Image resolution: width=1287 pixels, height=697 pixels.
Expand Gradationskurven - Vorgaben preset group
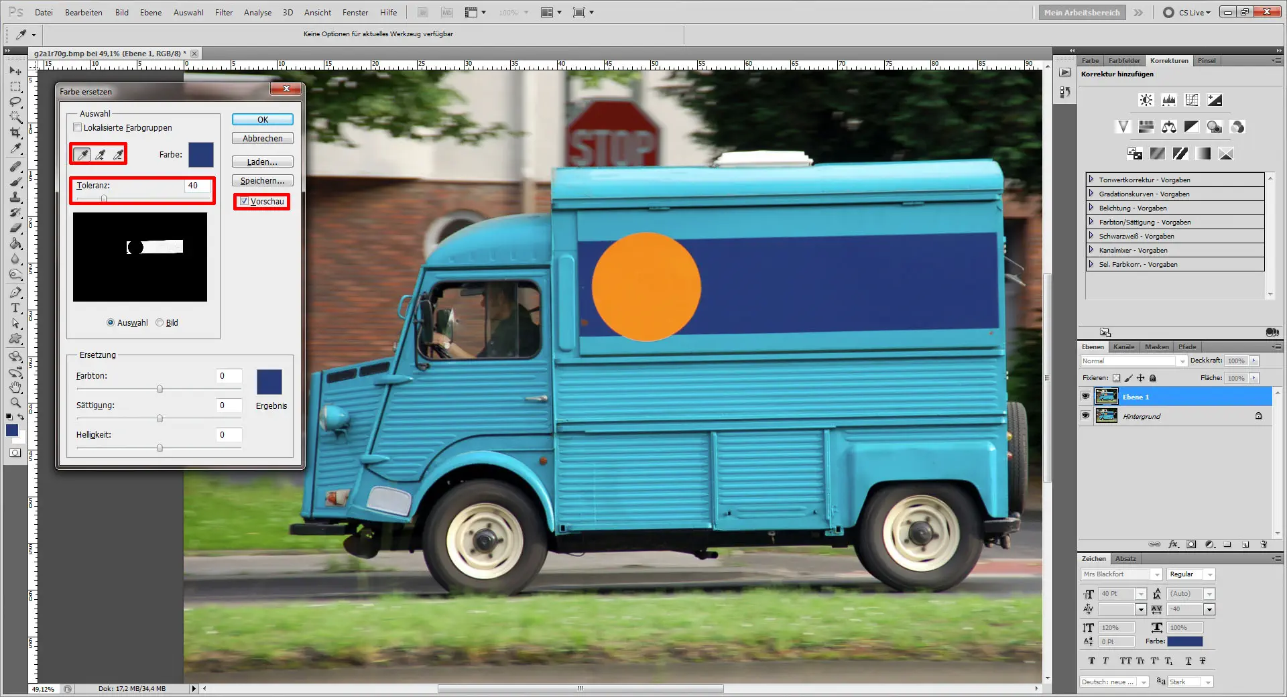pyautogui.click(x=1093, y=193)
